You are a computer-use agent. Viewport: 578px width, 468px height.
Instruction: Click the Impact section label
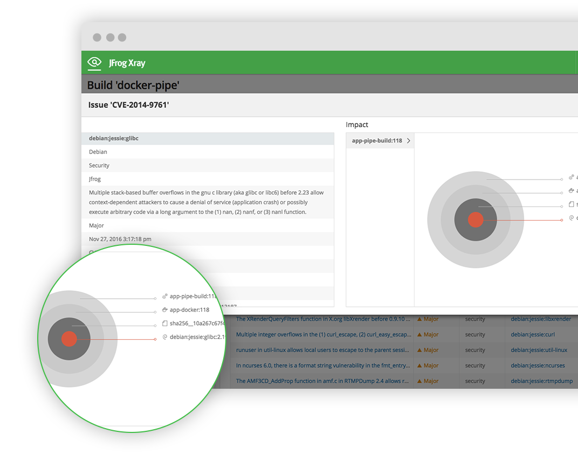coord(357,125)
